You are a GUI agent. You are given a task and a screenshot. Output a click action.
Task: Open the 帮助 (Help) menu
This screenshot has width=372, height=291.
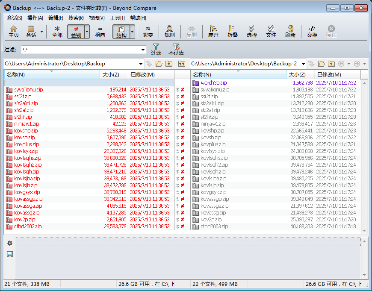(138, 18)
